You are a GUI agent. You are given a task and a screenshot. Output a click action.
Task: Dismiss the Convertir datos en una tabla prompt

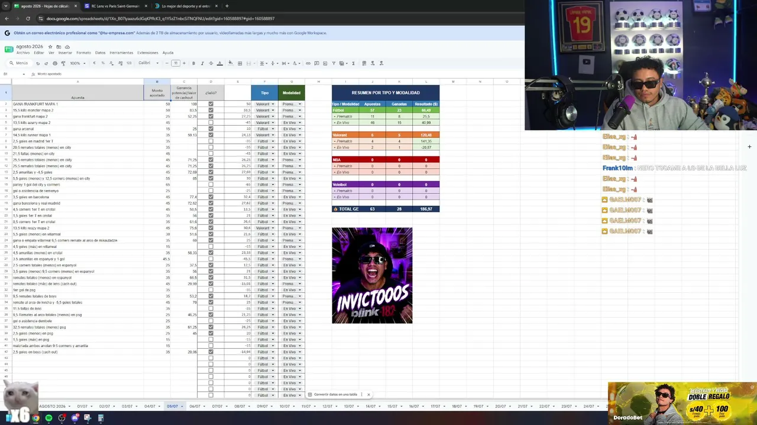tap(368, 394)
